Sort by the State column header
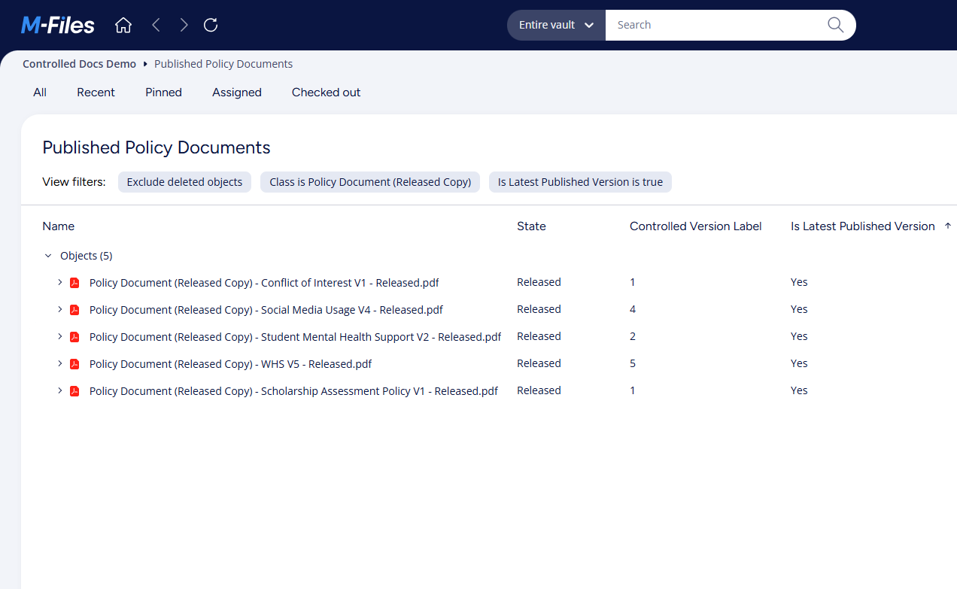This screenshot has width=957, height=589. pos(531,226)
